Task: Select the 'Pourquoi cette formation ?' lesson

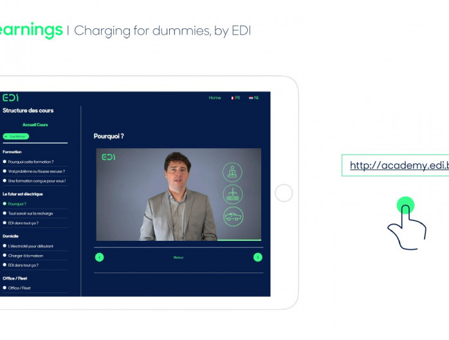Action: click(31, 162)
